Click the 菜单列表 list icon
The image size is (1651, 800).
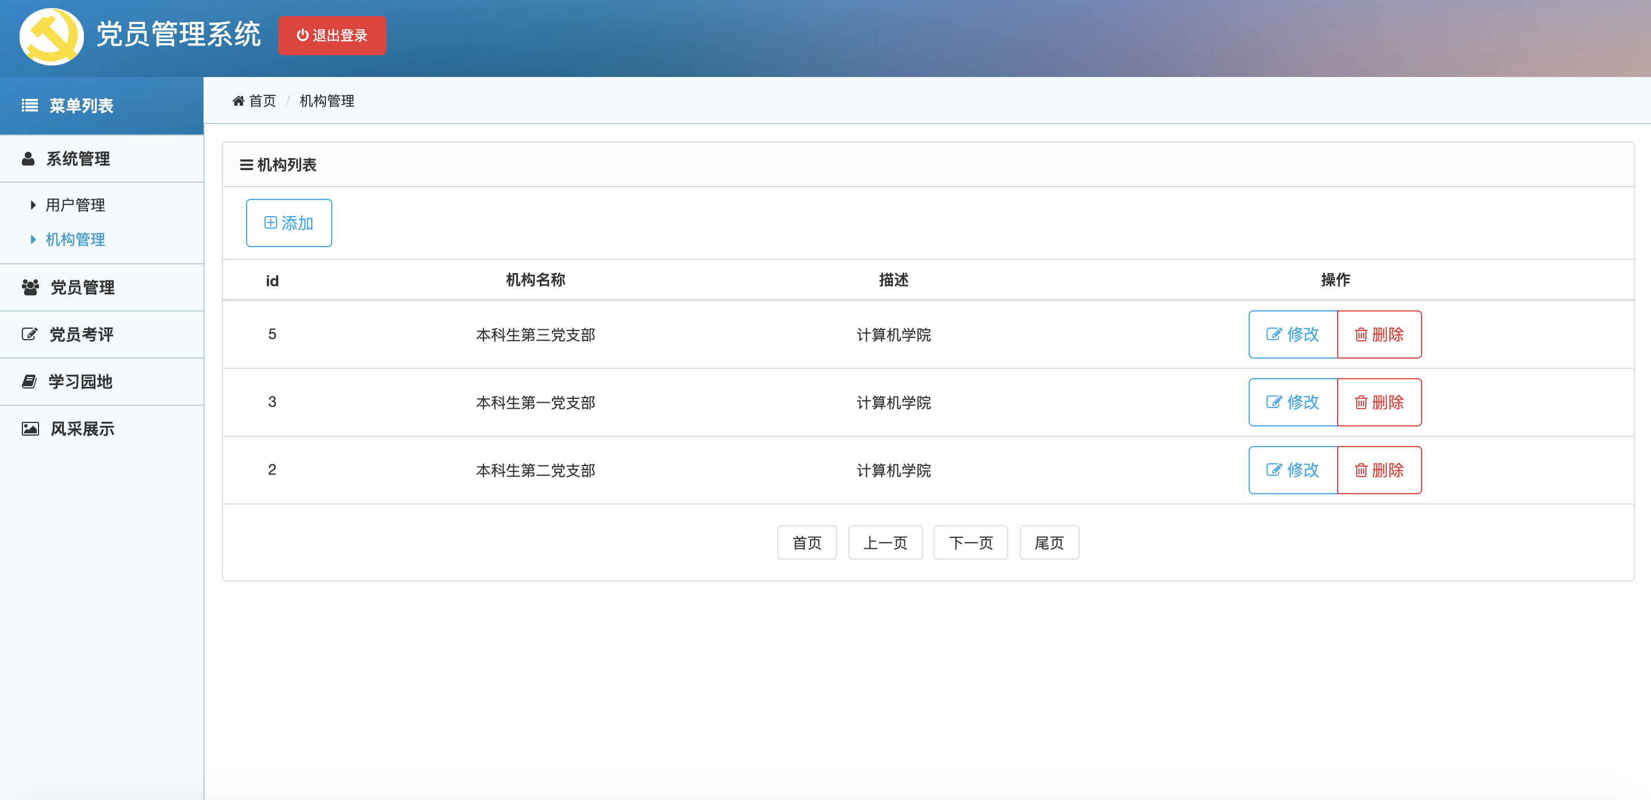29,105
